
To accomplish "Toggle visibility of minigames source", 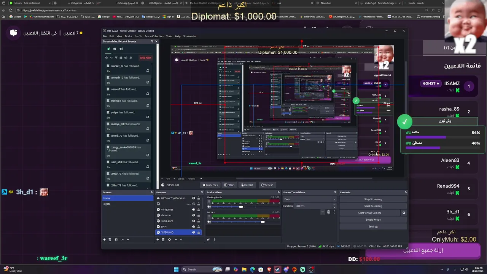I will pyautogui.click(x=193, y=209).
